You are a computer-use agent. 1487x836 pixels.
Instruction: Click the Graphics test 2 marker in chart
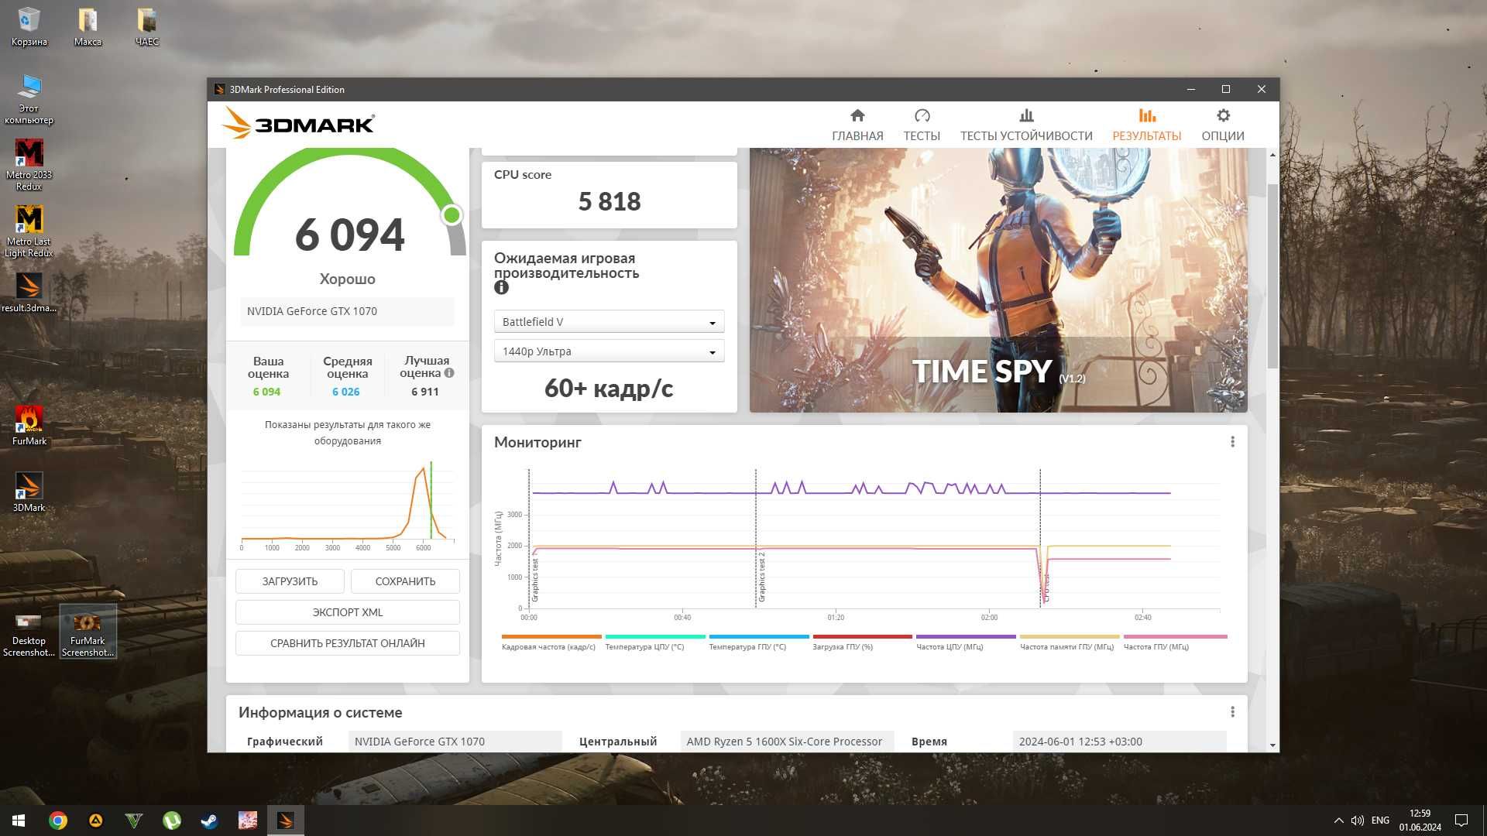[x=761, y=577]
